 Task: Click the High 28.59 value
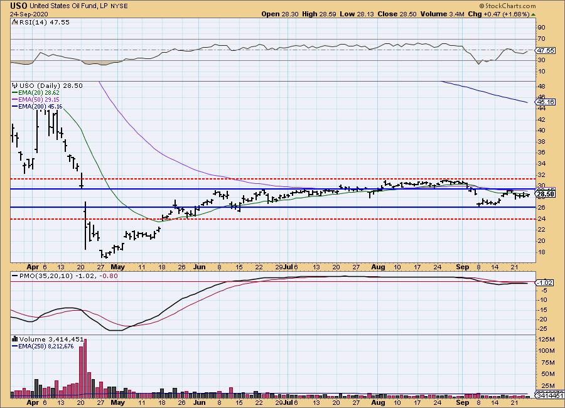coord(319,14)
